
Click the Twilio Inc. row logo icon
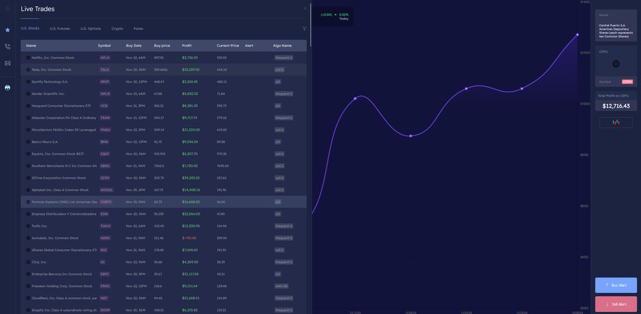point(28,226)
